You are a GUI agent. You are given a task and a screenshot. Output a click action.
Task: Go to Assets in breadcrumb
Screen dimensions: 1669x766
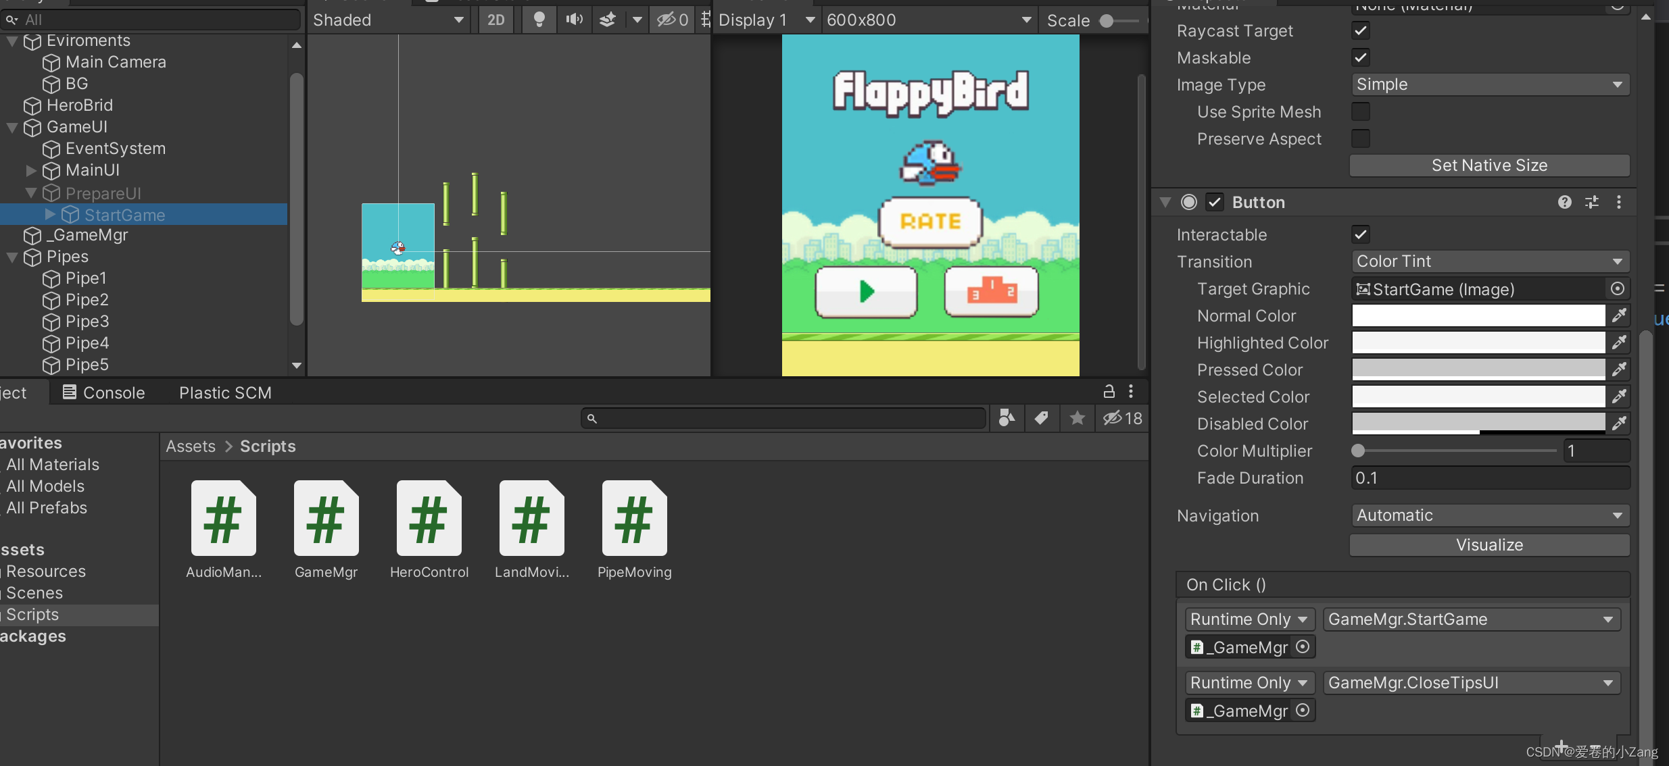[x=191, y=446]
